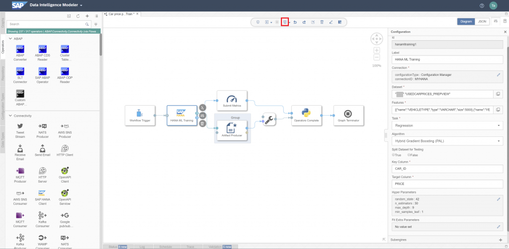Open the Configuration Types side tab
Screen dimensions: 509x249
pos(2,105)
